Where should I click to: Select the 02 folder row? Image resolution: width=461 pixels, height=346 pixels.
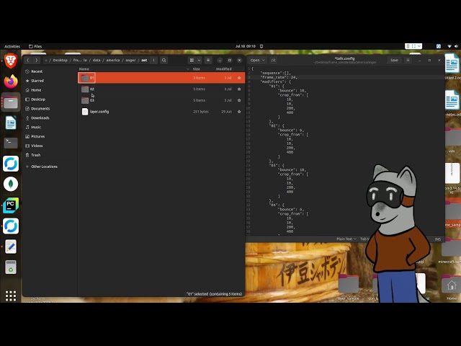[161, 89]
